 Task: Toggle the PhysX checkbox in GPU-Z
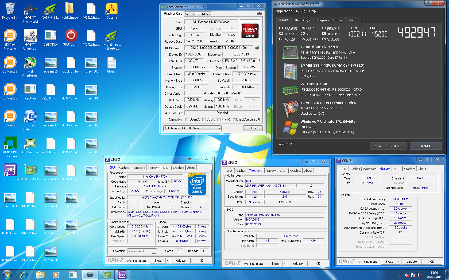click(x=219, y=119)
